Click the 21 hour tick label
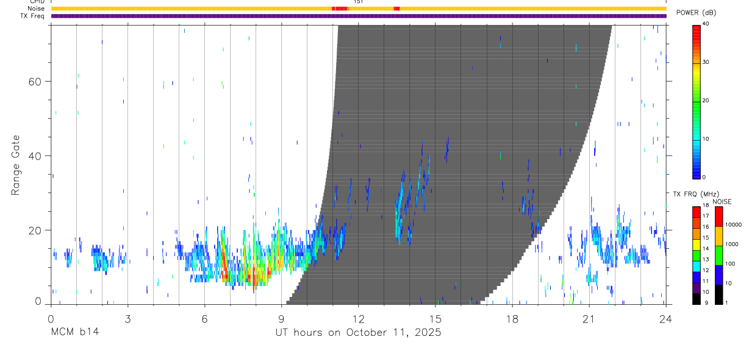Viewport: 749px width, 345px height. tap(589, 319)
